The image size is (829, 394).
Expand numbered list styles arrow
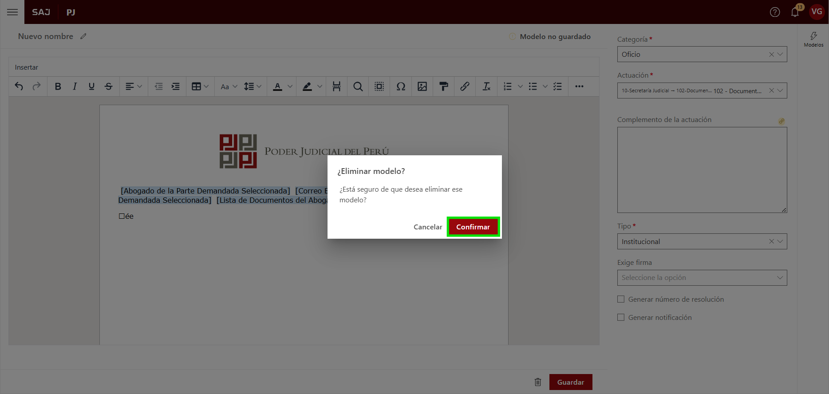[520, 86]
